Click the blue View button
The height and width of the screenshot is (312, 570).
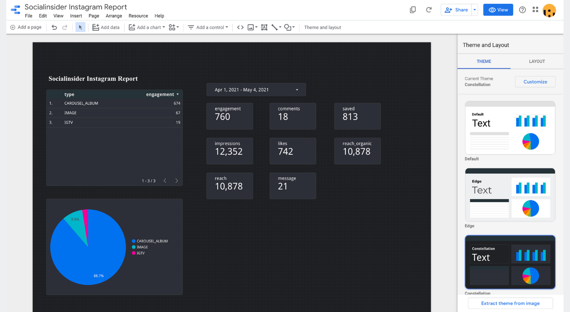498,10
